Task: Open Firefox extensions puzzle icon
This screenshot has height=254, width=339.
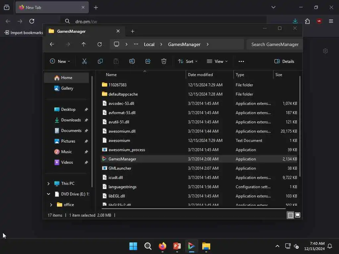Action: [307, 21]
